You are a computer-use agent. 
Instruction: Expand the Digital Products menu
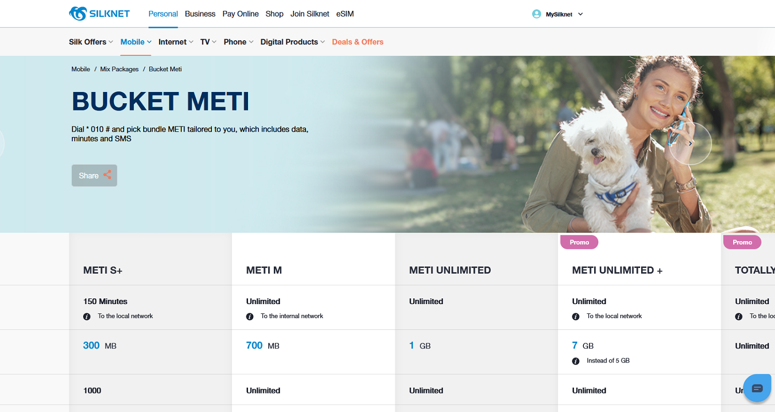point(292,42)
